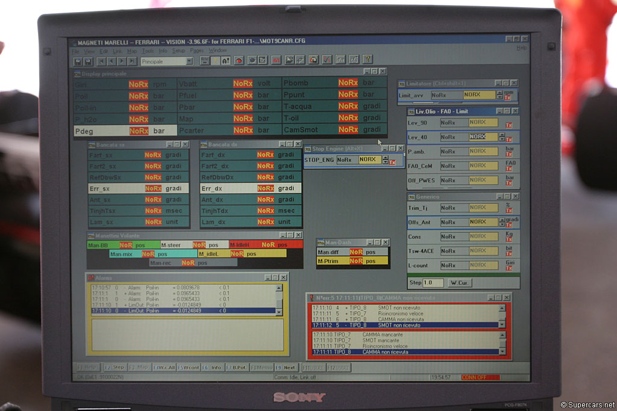Click the red checkmark toolbar icon
The width and height of the screenshot is (617, 411).
[327, 60]
